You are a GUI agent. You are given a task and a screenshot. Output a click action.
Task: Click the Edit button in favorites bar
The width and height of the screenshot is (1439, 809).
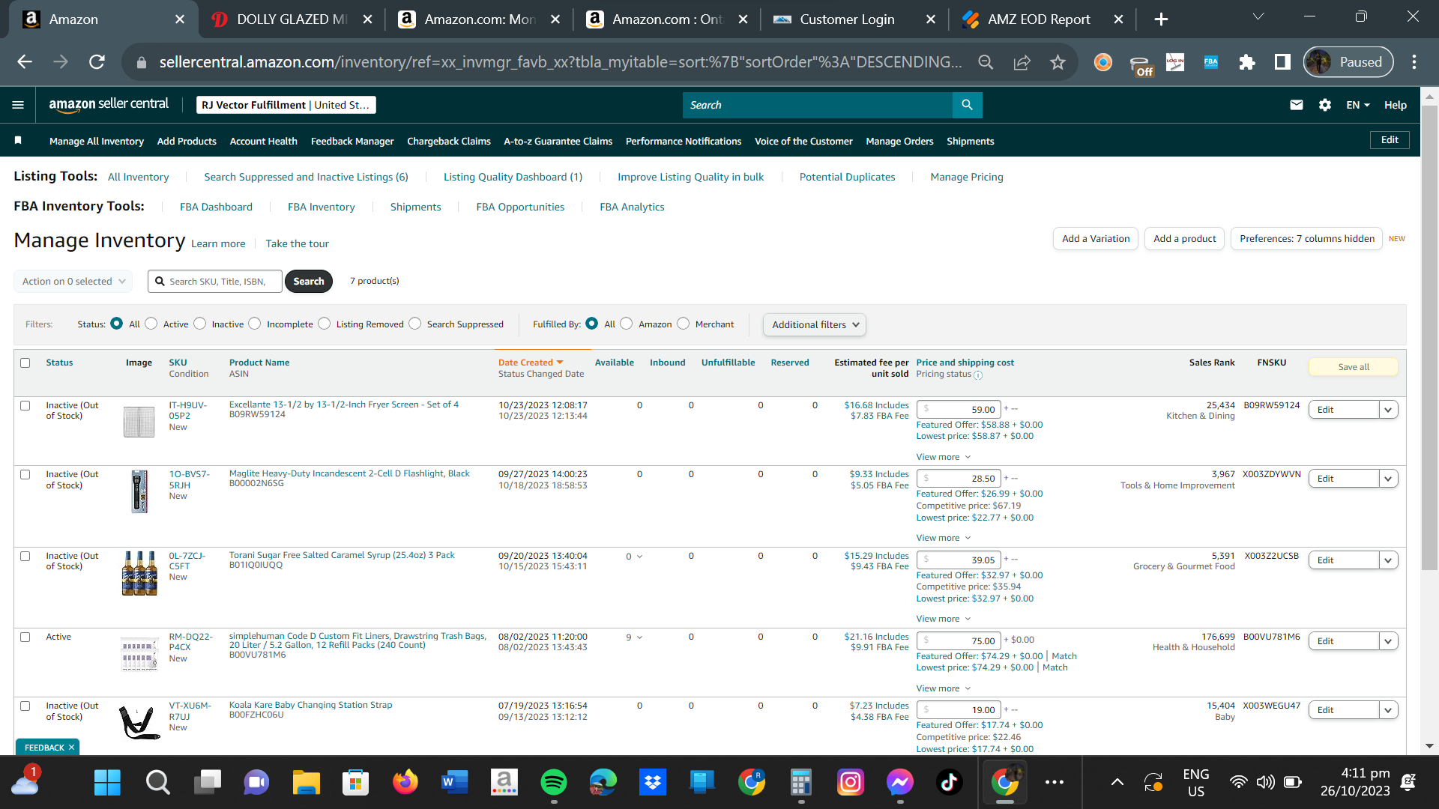click(1390, 140)
